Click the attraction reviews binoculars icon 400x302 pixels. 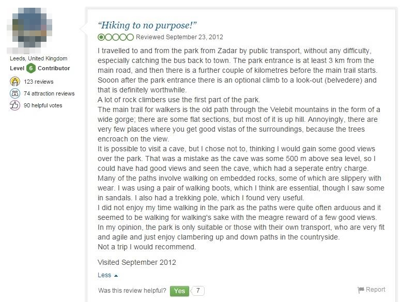(x=15, y=93)
